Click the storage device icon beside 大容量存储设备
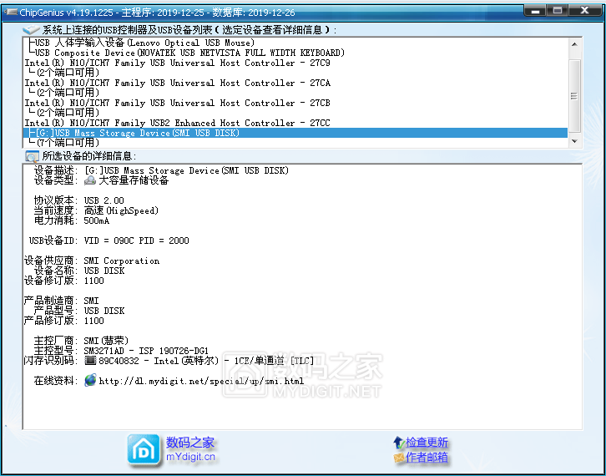This screenshot has width=606, height=476. click(90, 180)
